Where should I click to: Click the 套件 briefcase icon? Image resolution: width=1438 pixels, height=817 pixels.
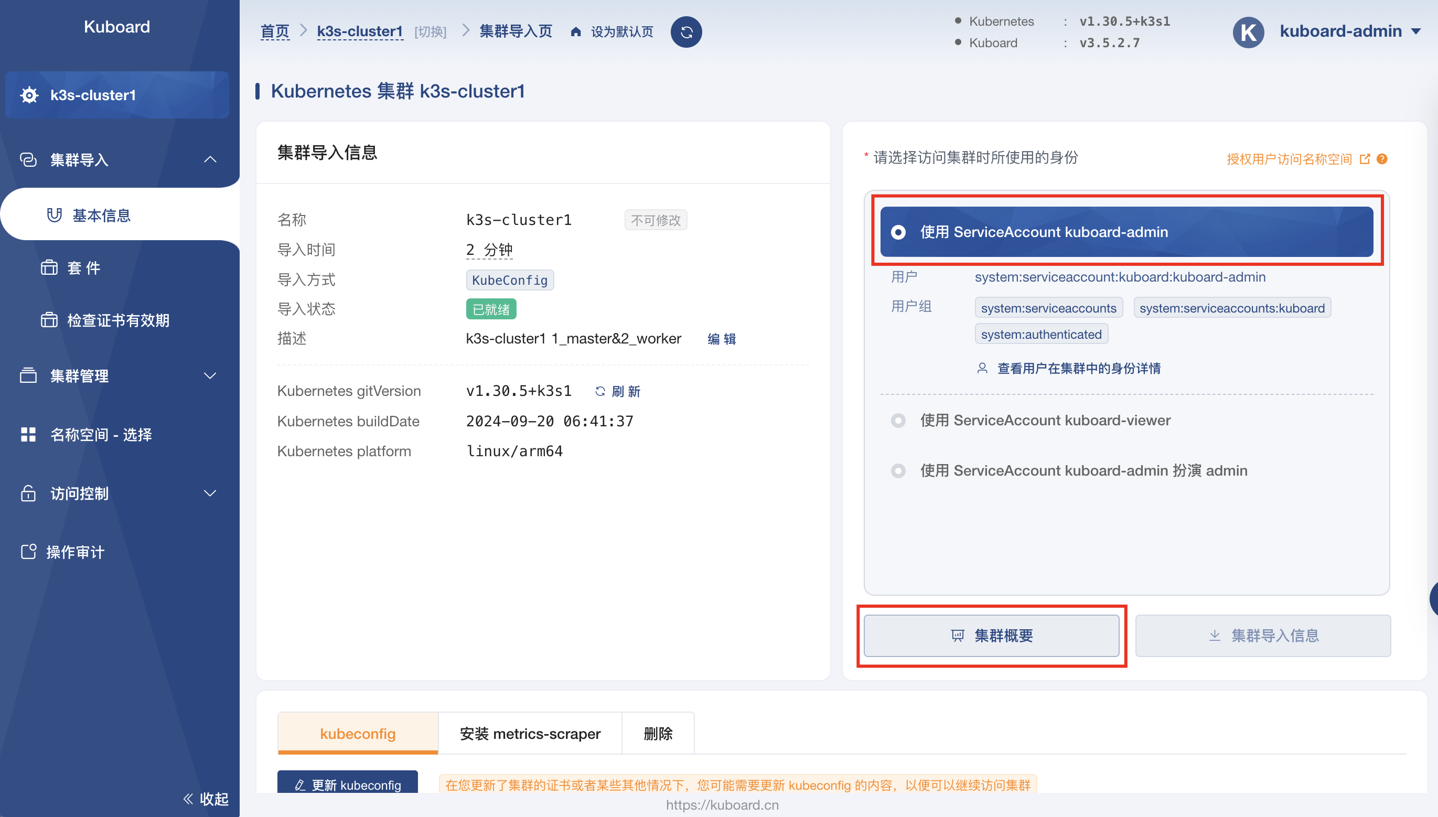click(x=49, y=267)
